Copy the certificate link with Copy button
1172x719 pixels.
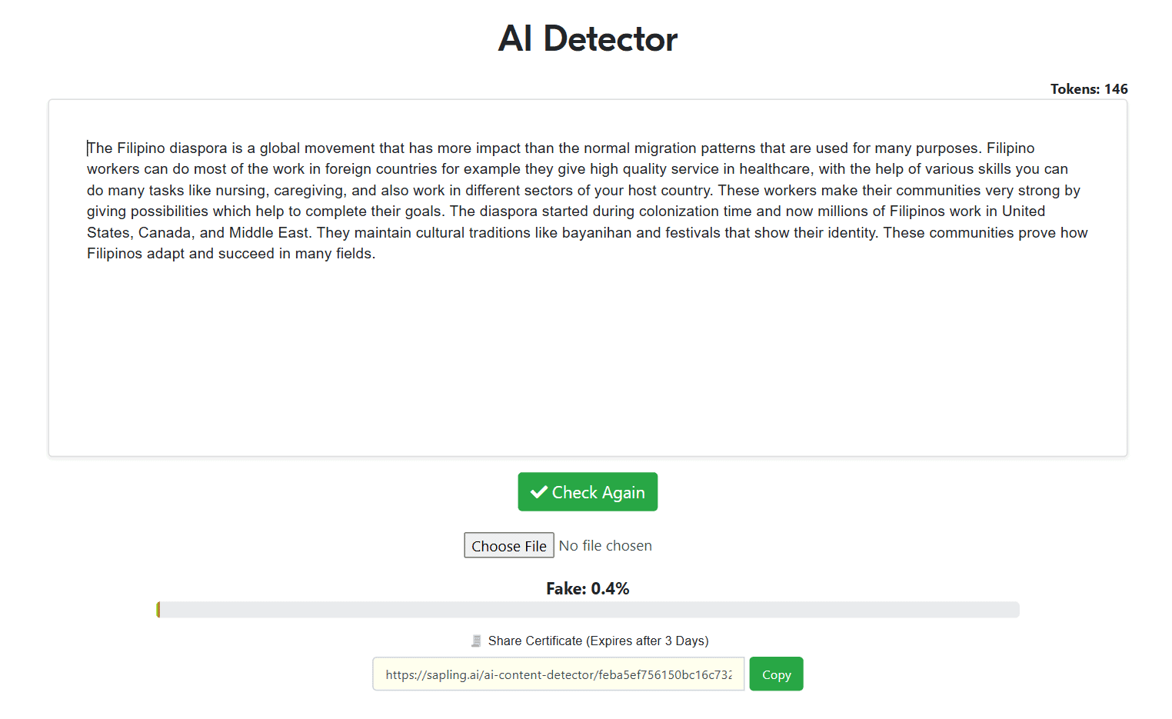(x=776, y=674)
